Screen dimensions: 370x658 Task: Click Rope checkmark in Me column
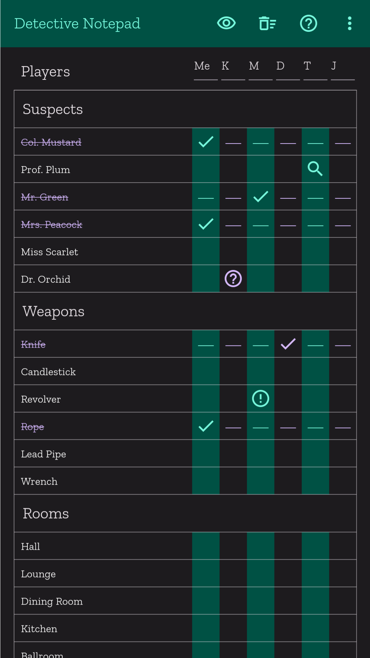pos(206,426)
